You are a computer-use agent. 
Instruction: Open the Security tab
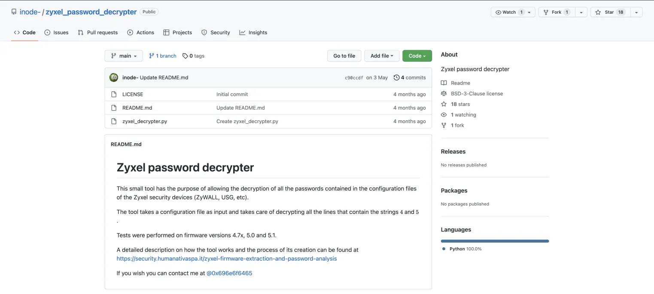point(216,33)
